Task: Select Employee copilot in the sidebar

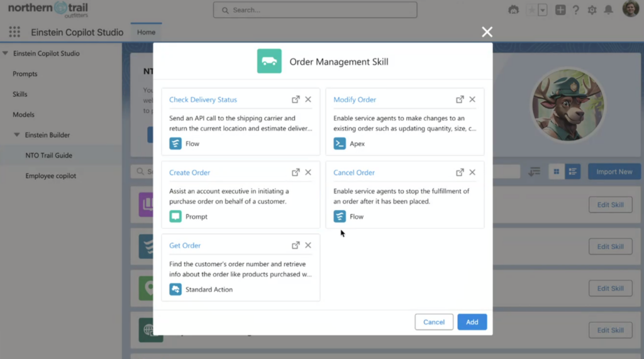Action: tap(50, 176)
